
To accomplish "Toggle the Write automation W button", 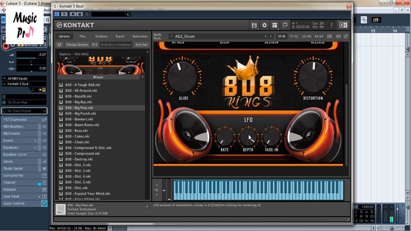I will [79, 14].
